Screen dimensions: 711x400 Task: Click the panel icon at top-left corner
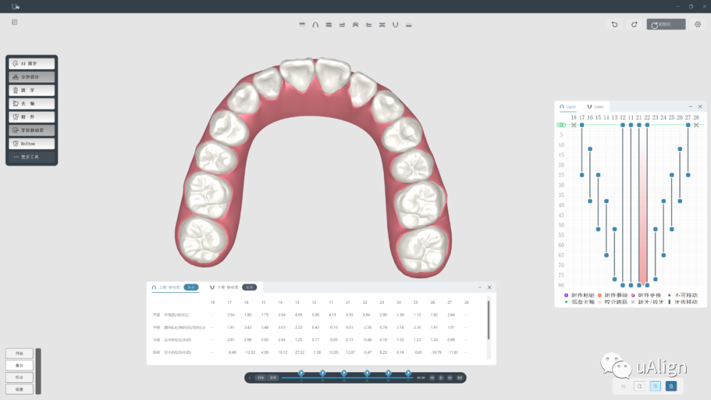[x=14, y=22]
